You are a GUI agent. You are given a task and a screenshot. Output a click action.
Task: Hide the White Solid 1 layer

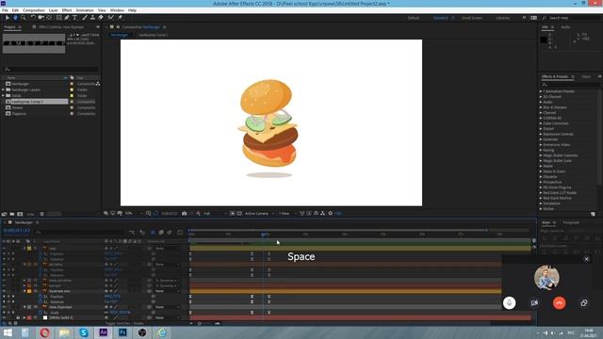[x=4, y=318]
